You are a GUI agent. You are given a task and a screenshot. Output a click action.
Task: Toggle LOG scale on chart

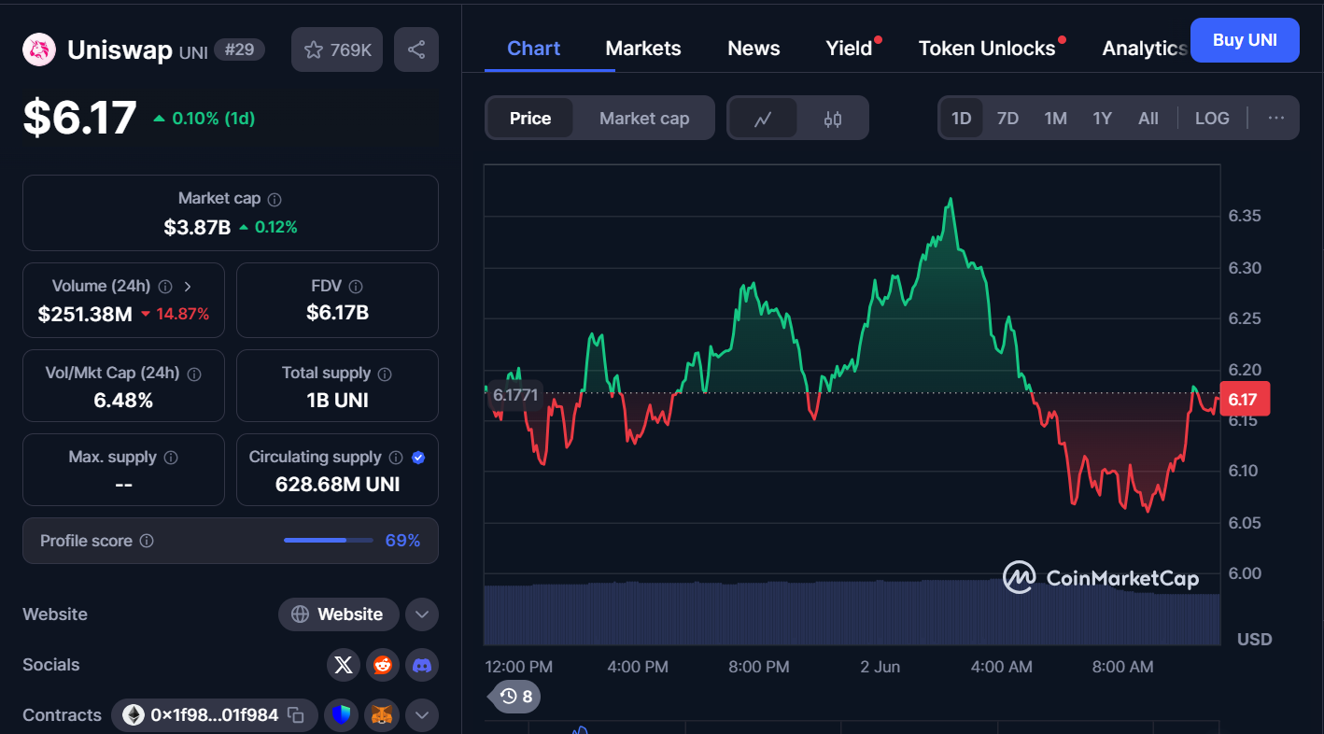[1212, 119]
